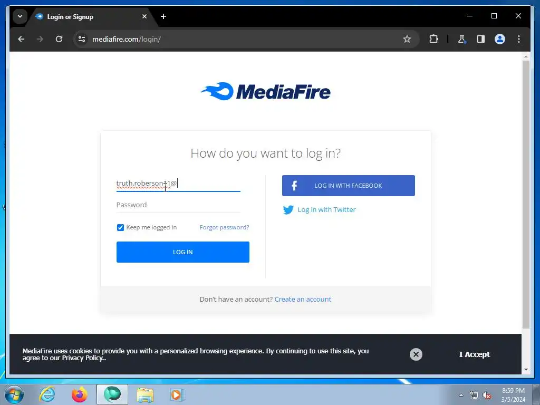Dismiss the cookie banner with X
Image resolution: width=540 pixels, height=405 pixels.
[x=416, y=354]
